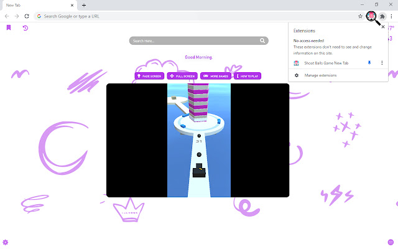
Task: Click the cannon in the game
Action: (x=199, y=170)
